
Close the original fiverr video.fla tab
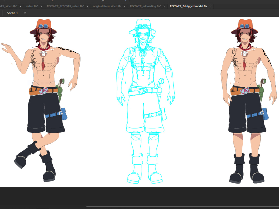tap(124, 6)
